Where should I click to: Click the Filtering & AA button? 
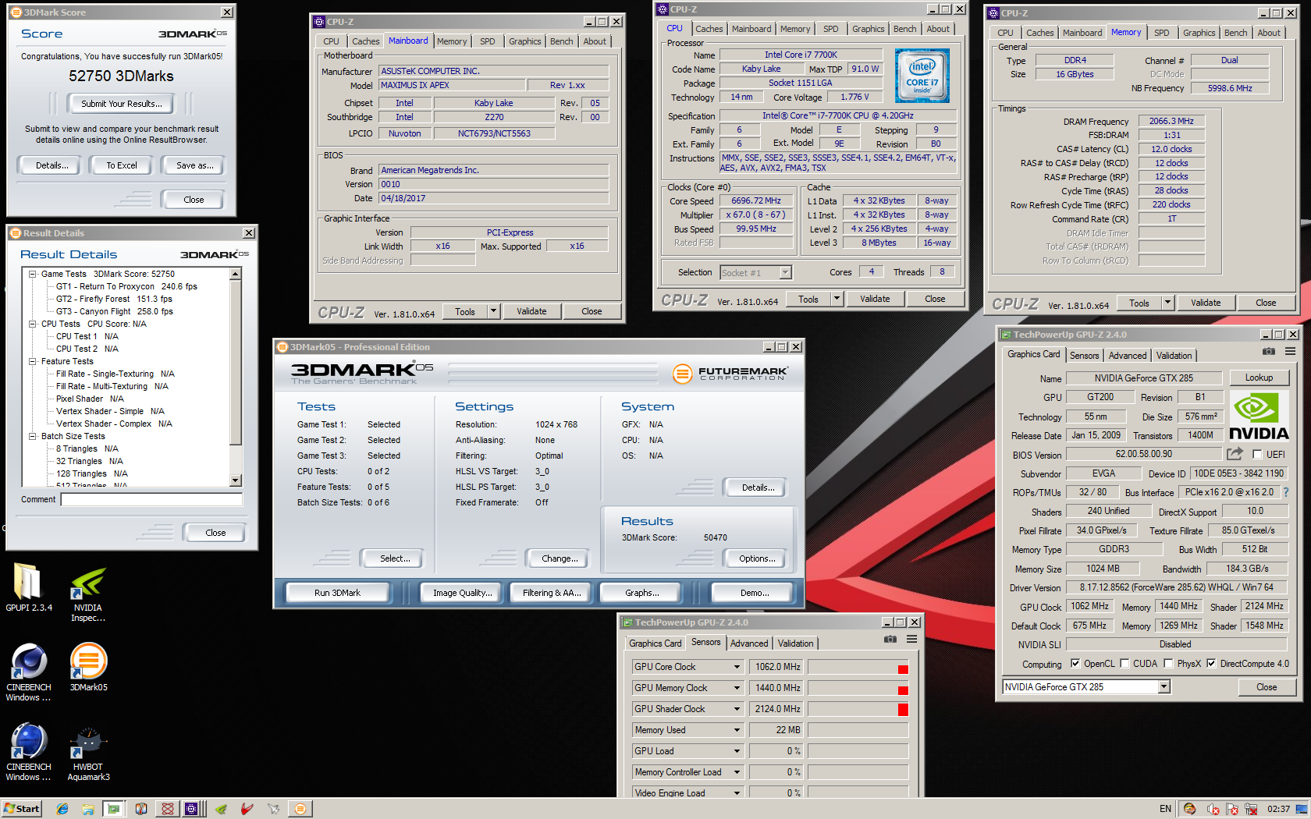point(552,593)
